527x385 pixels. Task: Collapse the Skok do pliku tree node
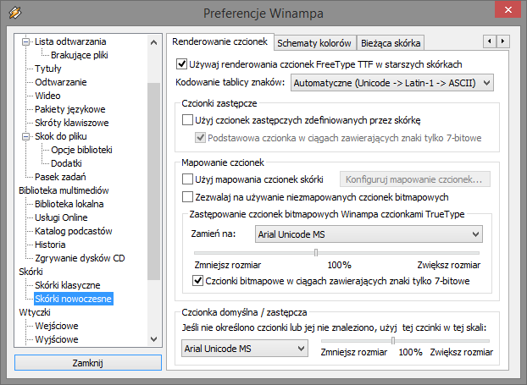(25, 136)
